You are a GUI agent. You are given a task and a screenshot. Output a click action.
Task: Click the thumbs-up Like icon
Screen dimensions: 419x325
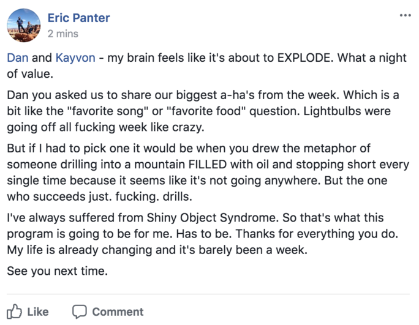(14, 311)
